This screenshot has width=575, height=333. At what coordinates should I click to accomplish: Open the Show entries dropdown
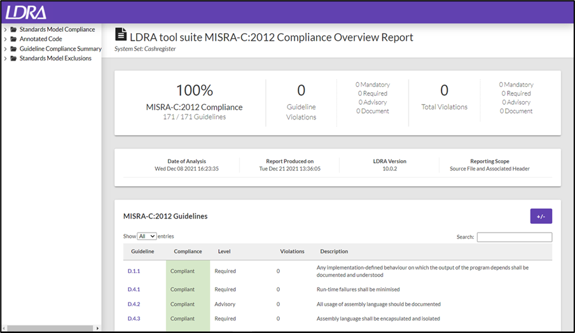[x=147, y=236]
